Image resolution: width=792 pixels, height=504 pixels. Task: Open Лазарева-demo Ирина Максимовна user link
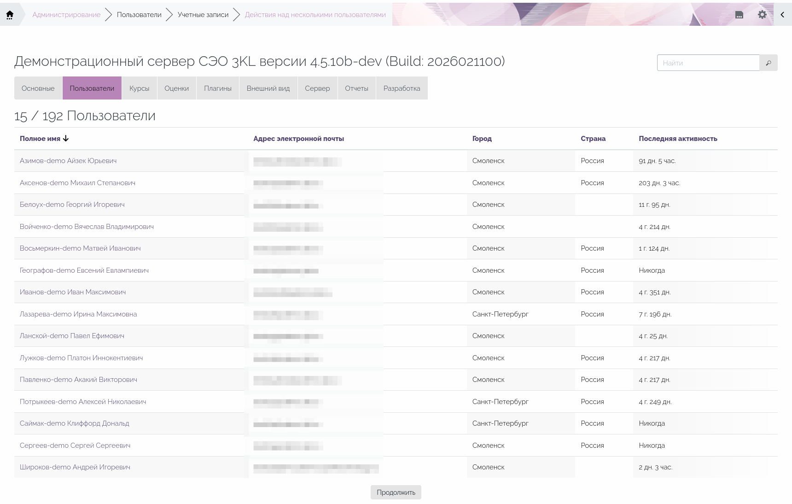point(78,314)
